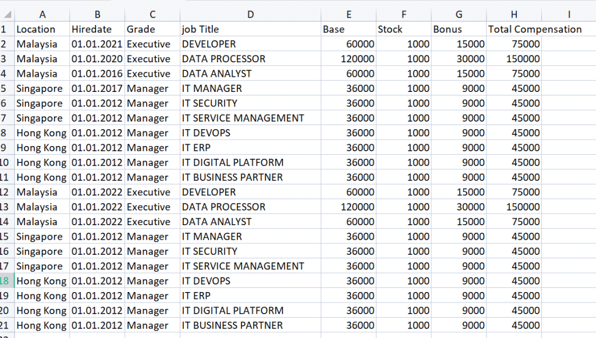Click the 'Bonus' header cell
The width and height of the screenshot is (596, 338).
point(459,30)
